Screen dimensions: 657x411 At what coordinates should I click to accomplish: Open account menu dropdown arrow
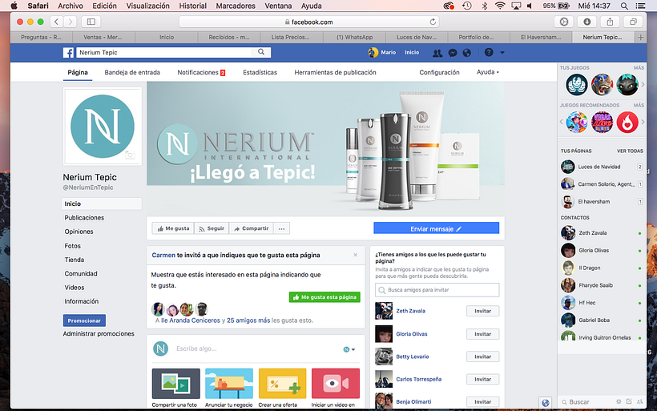click(502, 53)
